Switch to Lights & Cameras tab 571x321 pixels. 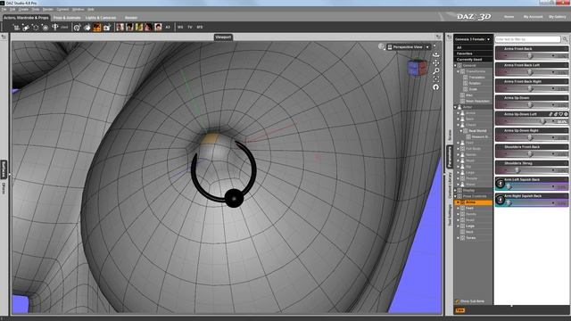coord(101,18)
